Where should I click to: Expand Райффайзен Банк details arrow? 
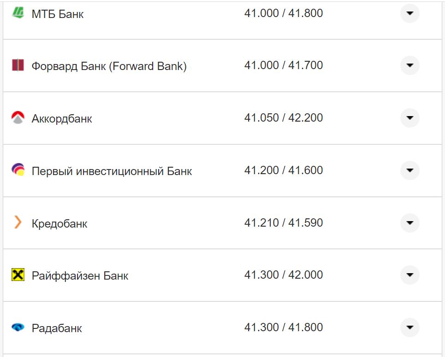pyautogui.click(x=409, y=275)
